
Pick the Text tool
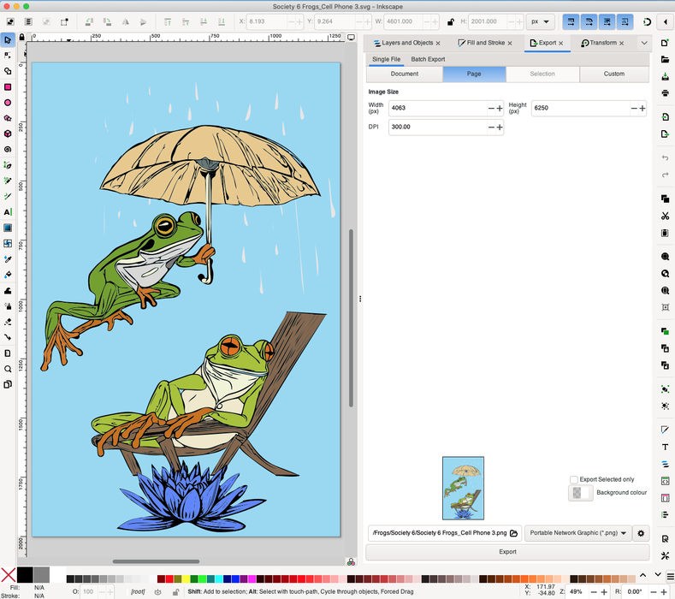tap(8, 212)
